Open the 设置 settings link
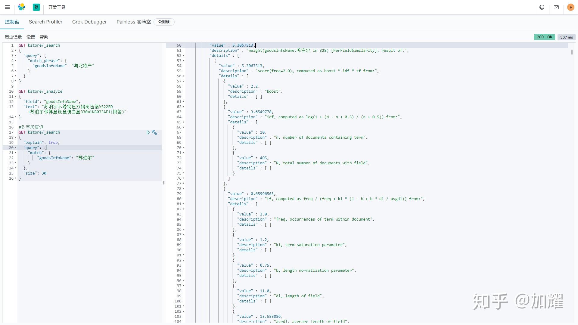Screen dimensions: 578x325 point(31,37)
